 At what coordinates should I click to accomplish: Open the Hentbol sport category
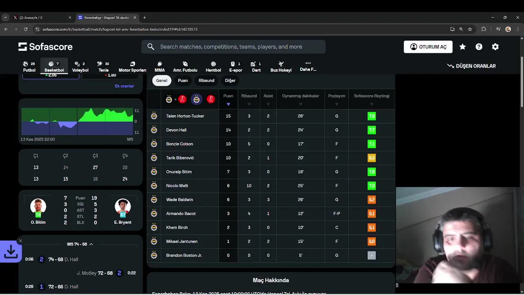(213, 67)
